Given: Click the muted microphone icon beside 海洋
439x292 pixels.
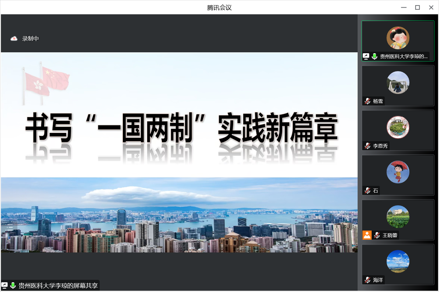Looking at the screenshot, I should (368, 280).
